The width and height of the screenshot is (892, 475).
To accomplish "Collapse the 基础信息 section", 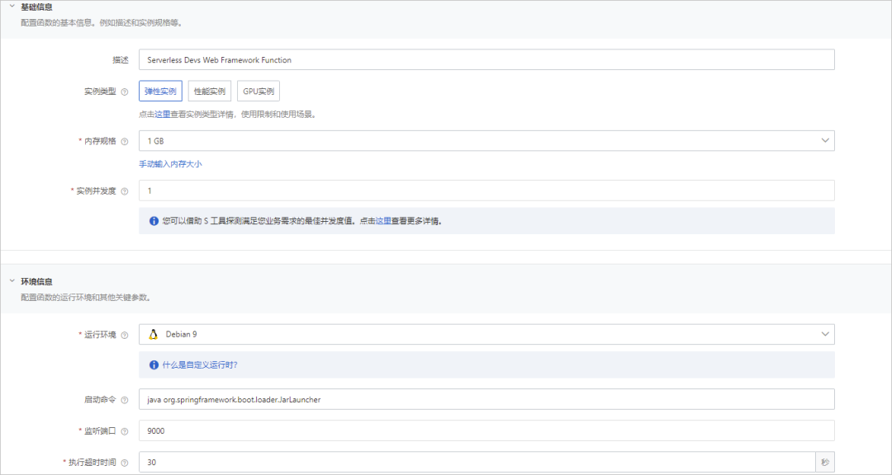I will tap(12, 7).
